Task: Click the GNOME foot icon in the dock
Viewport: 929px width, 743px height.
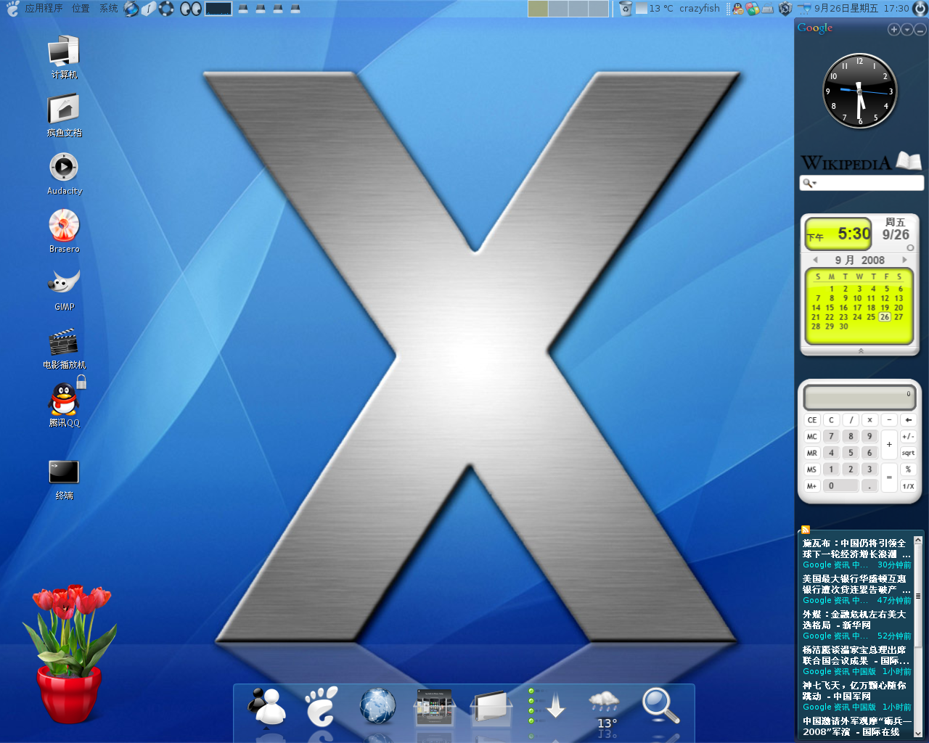Action: click(x=321, y=706)
